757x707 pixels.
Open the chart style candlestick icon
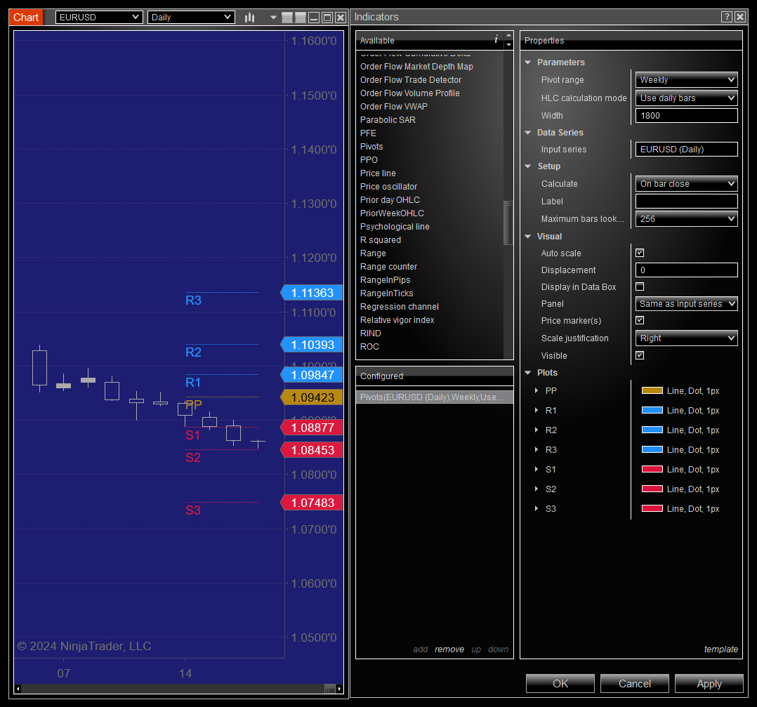[249, 18]
